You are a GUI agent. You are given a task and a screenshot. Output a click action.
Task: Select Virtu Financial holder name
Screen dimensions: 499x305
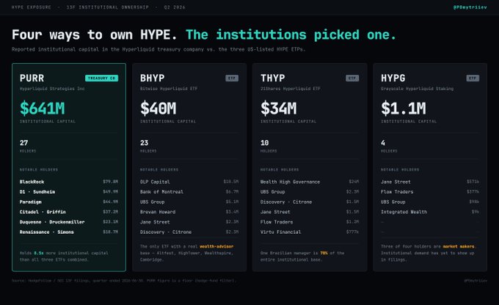point(280,232)
